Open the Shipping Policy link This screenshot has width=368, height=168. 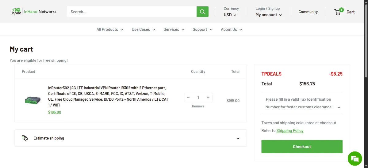(x=290, y=130)
